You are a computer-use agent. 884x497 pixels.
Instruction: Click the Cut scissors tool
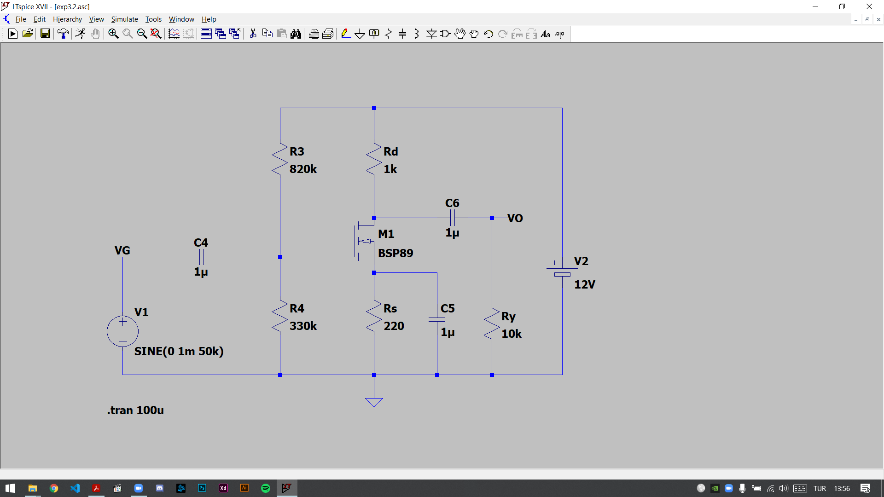click(253, 34)
